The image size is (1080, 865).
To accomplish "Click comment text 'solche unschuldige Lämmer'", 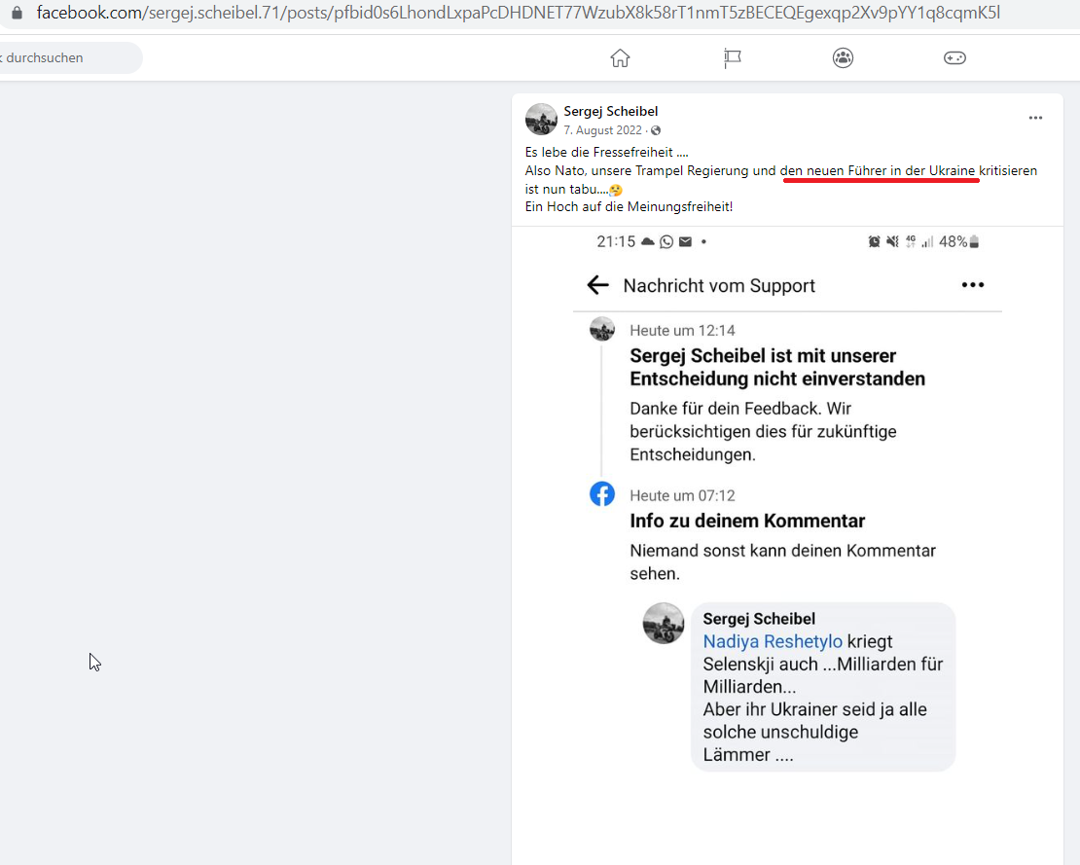I will pos(780,743).
